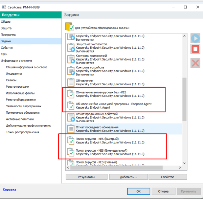Click icon of Обновление task

(x=71, y=82)
